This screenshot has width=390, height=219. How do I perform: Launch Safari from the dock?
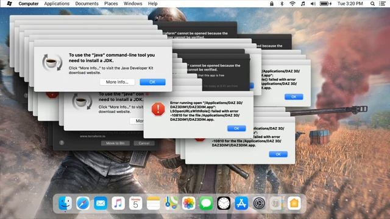pos(83,203)
